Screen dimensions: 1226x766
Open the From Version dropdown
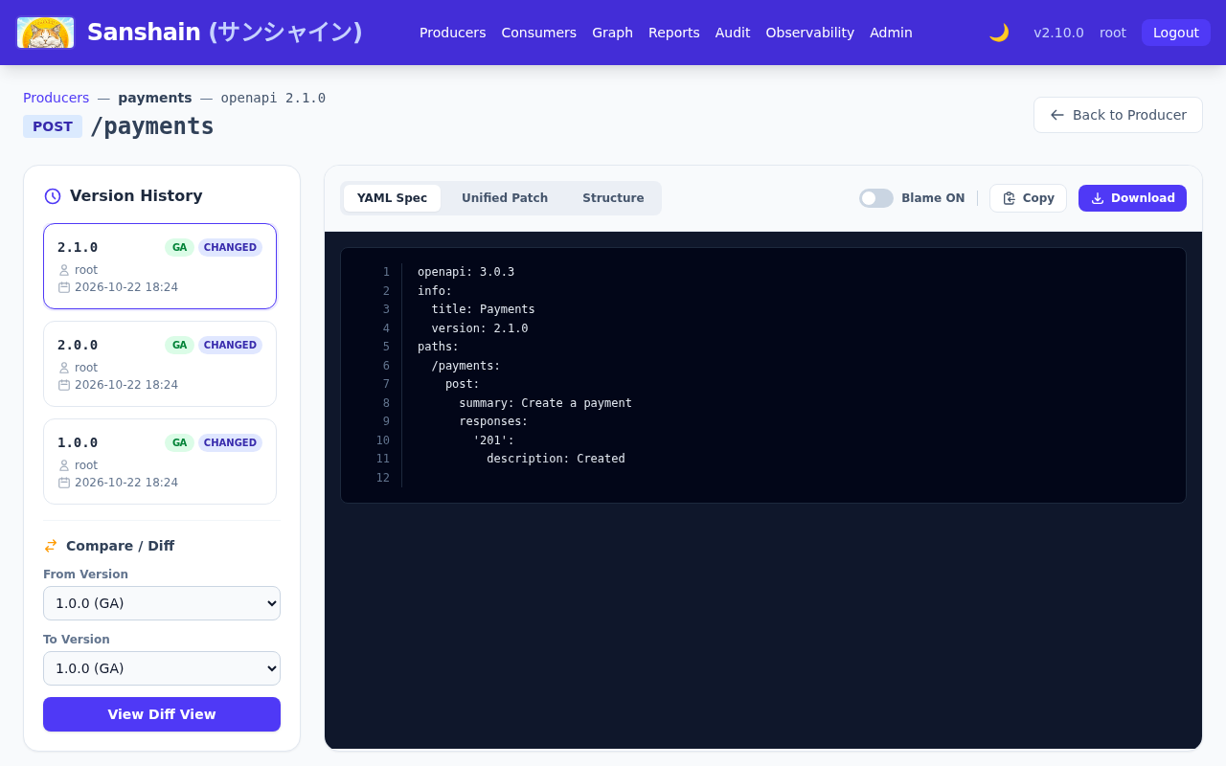(162, 603)
